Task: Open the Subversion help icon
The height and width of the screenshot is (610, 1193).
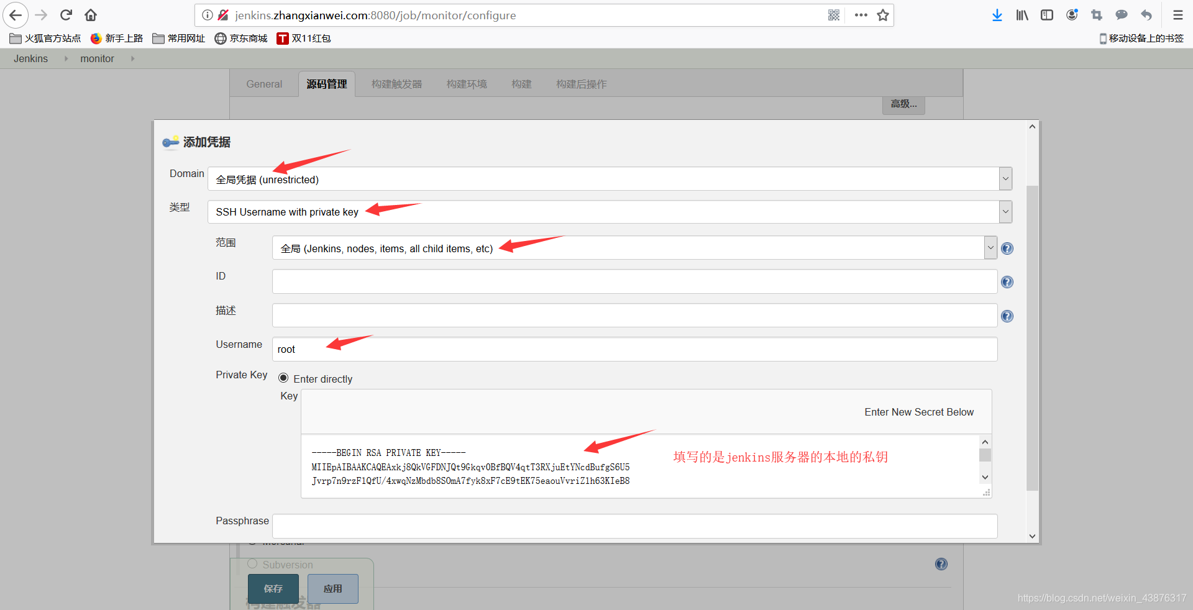Action: click(x=941, y=564)
